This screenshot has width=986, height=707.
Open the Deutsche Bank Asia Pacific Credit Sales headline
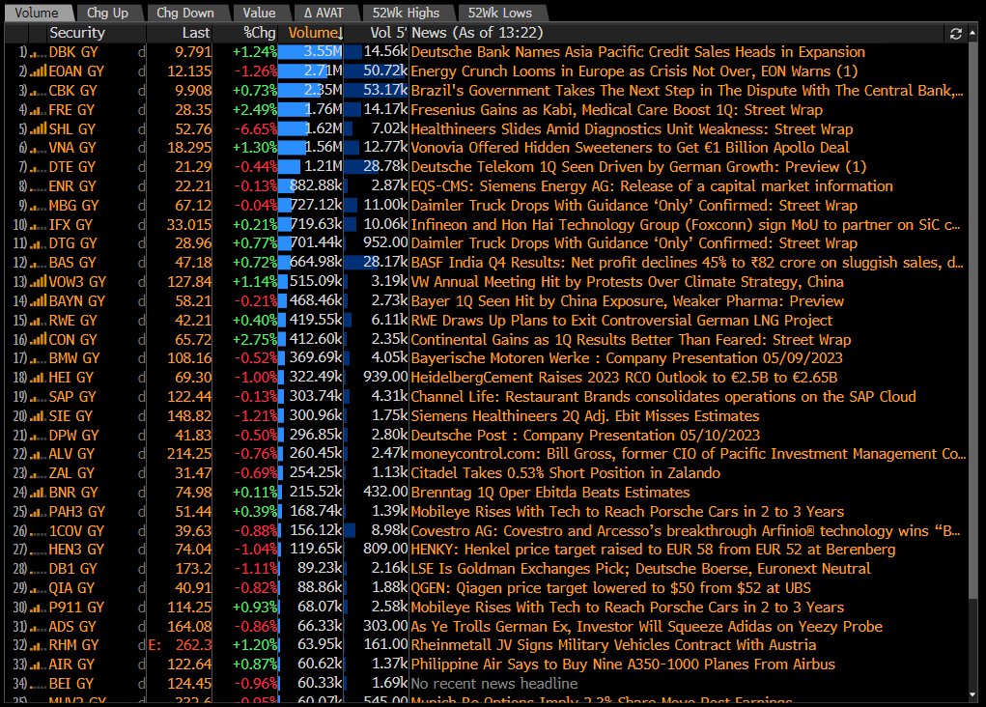tap(638, 52)
